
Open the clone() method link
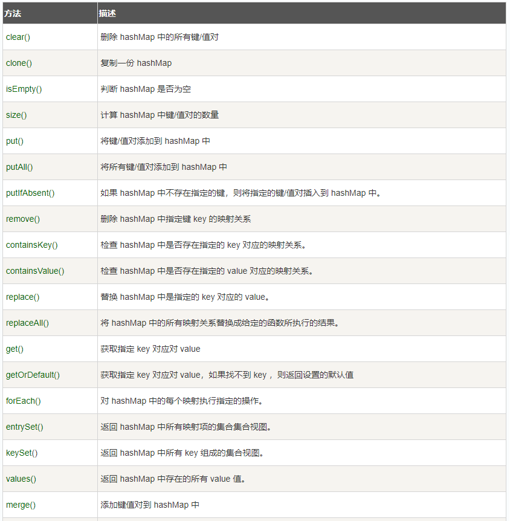click(19, 63)
